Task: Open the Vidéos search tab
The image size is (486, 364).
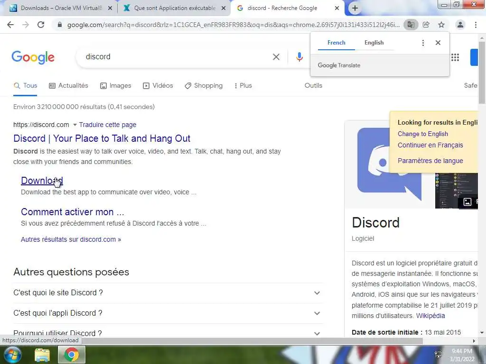Action: (158, 85)
